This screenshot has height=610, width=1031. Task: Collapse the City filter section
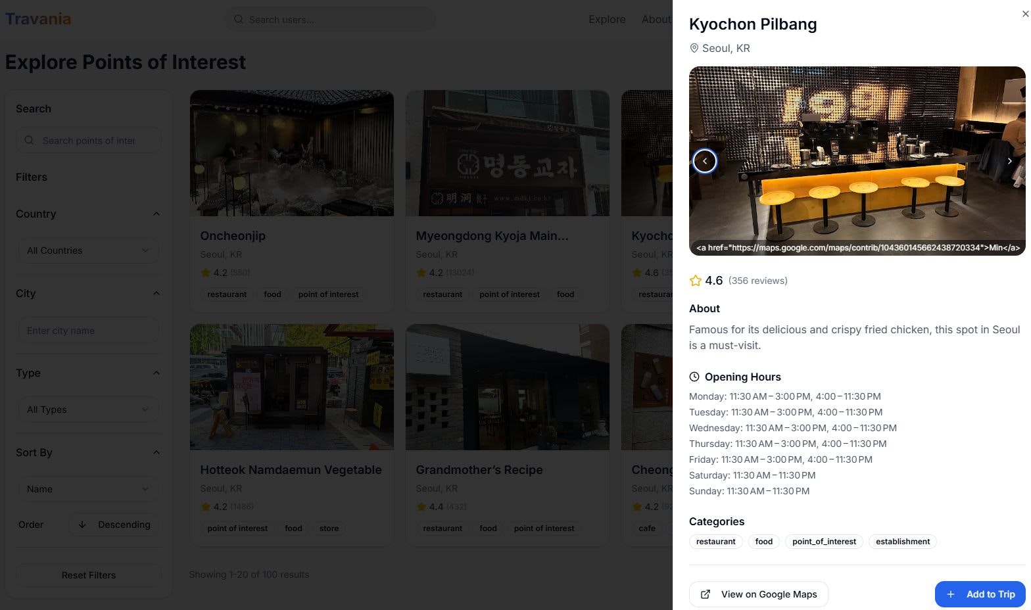(156, 293)
